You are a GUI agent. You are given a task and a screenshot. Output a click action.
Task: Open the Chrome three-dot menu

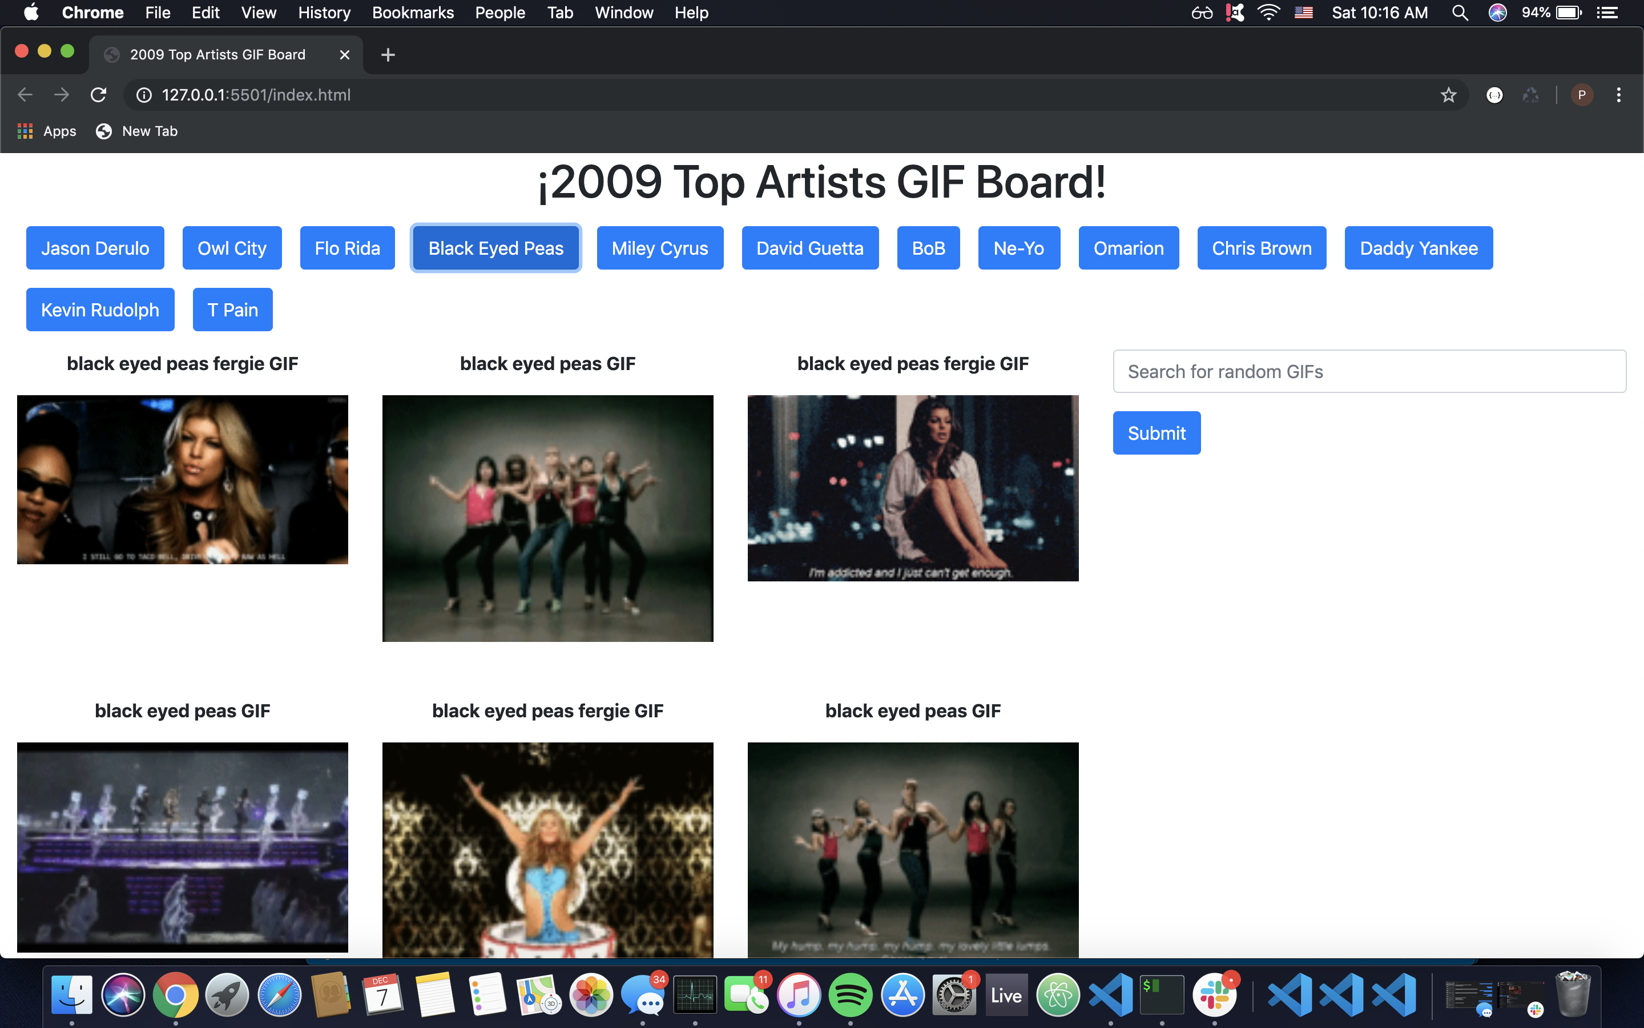coord(1619,94)
